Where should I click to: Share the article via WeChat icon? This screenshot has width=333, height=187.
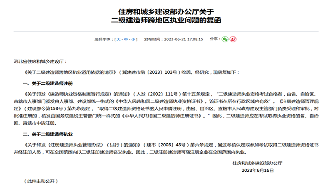[x=225, y=39]
